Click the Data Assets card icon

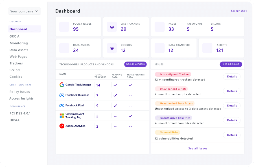tap(64, 48)
